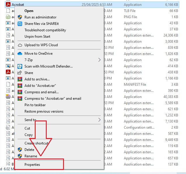Viewport: 186px width, 174px height.
Task: Choose Move to OneDrive
Action: point(39,54)
